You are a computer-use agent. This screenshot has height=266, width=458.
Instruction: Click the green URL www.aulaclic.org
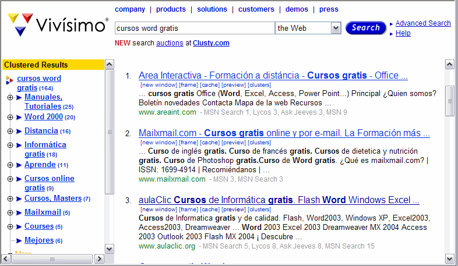coord(167,246)
